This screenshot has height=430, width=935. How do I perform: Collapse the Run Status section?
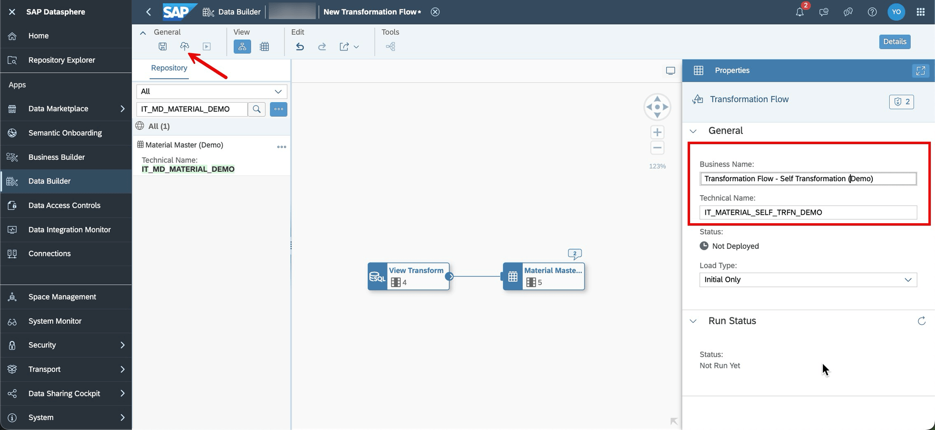coord(693,321)
